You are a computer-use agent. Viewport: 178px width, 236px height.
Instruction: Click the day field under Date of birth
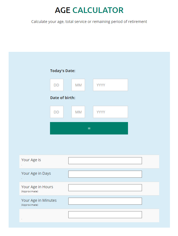pos(57,112)
